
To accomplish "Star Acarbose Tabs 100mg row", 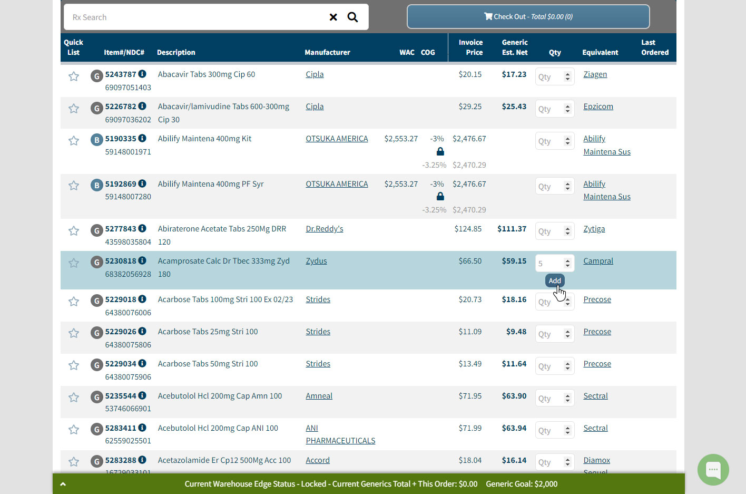I will pyautogui.click(x=74, y=302).
